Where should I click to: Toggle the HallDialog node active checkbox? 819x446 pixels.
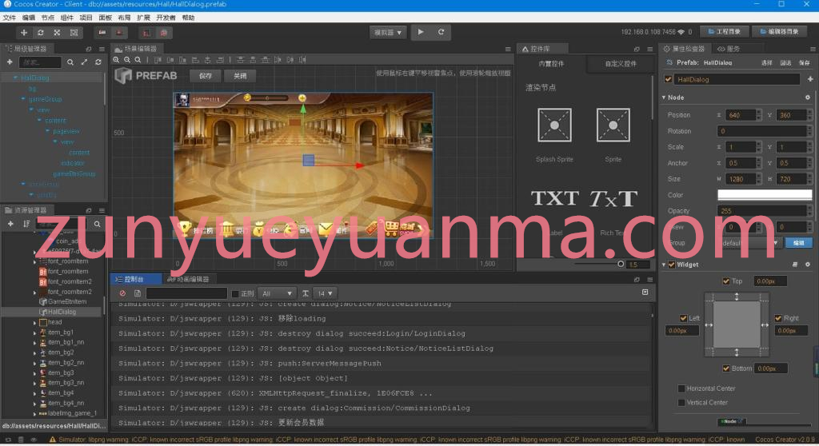coord(668,79)
